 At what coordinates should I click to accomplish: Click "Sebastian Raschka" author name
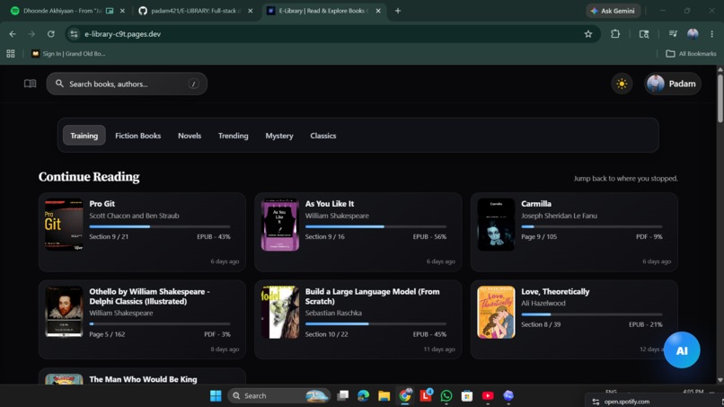click(333, 313)
